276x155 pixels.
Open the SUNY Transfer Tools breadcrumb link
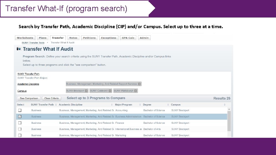point(33,43)
